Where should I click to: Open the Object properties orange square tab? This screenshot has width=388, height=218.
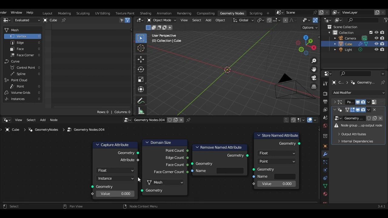point(325,146)
